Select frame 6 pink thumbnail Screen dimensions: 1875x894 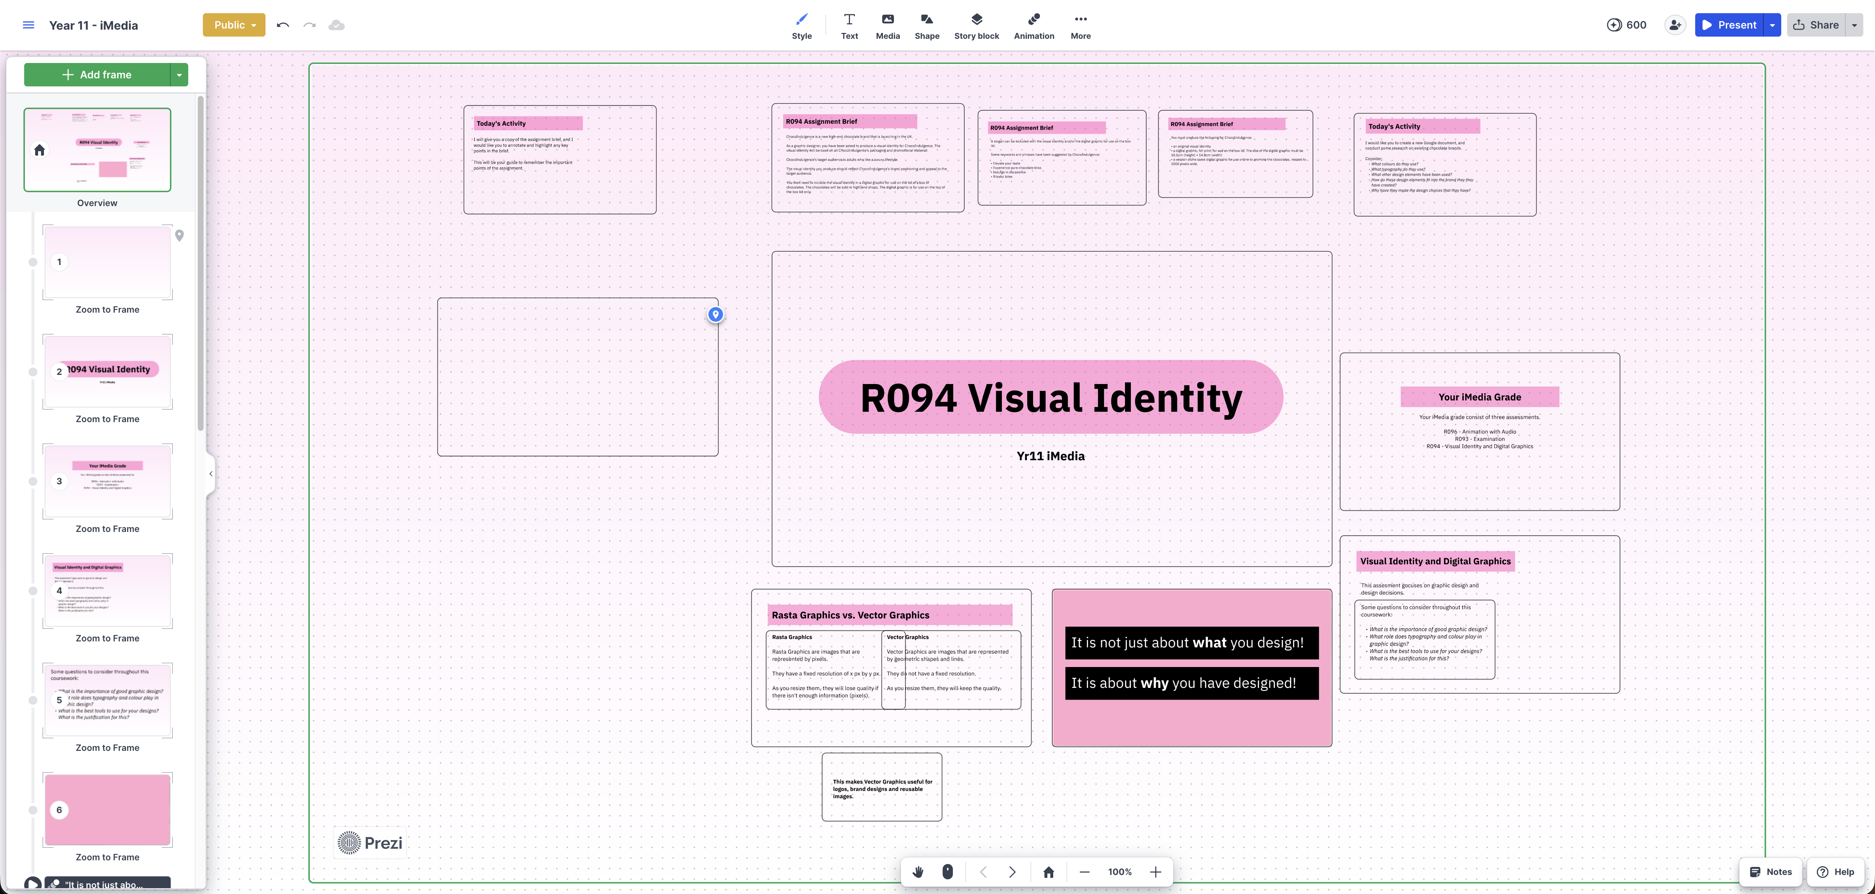coord(108,810)
